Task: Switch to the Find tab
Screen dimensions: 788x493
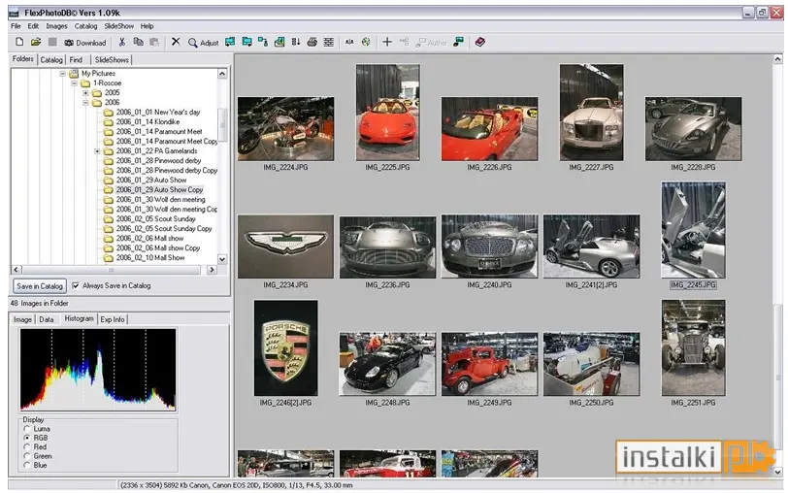Action: pyautogui.click(x=76, y=60)
